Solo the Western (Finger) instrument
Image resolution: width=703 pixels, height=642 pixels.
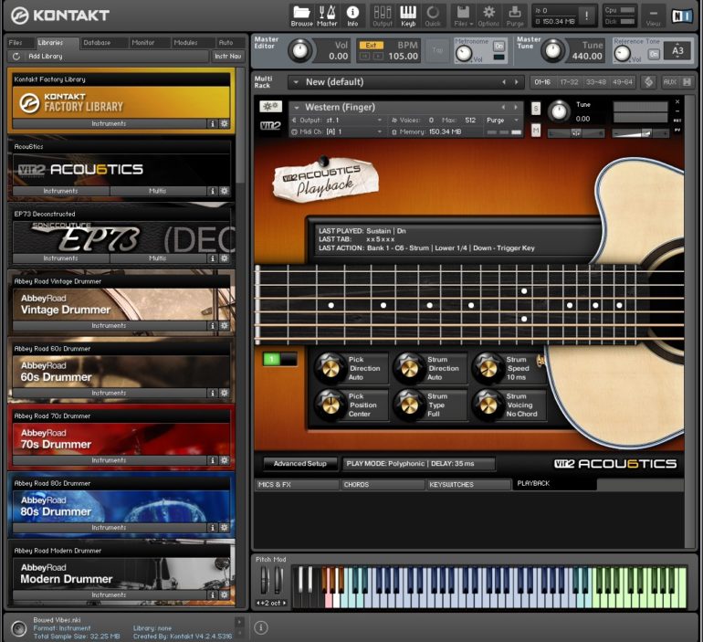click(536, 109)
